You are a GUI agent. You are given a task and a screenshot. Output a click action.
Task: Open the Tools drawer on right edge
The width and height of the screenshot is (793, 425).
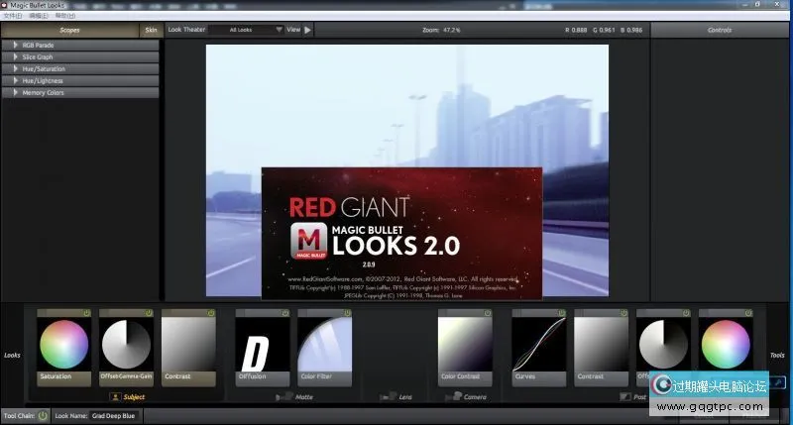(777, 354)
